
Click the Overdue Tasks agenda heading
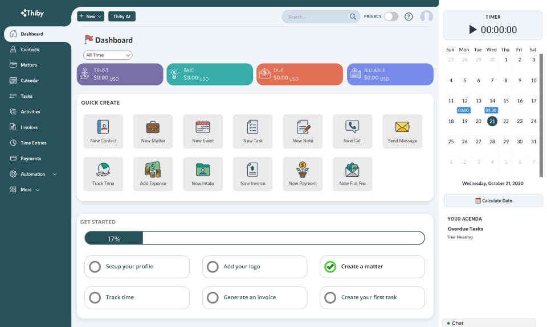pos(466,229)
